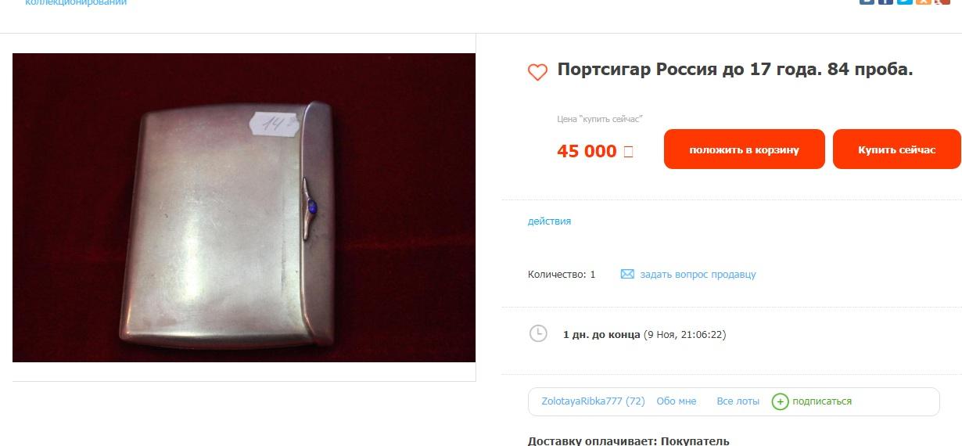Open the 'Все лоты' tab
This screenshot has height=446, width=962.
(738, 401)
